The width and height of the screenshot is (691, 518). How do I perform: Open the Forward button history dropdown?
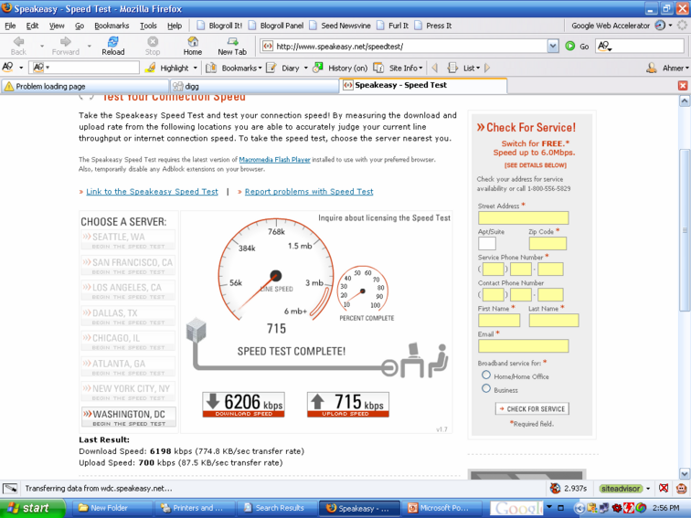point(89,46)
